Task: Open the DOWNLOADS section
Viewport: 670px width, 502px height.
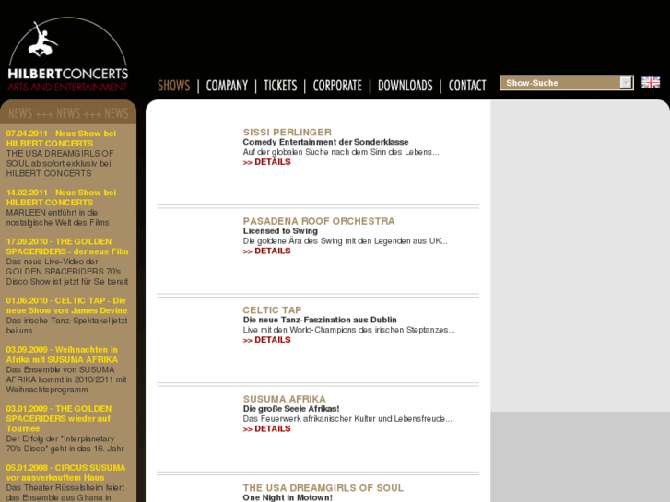Action: 406,86
